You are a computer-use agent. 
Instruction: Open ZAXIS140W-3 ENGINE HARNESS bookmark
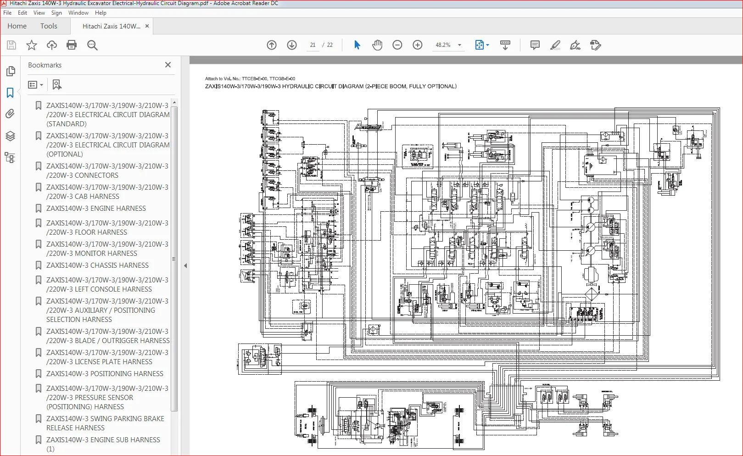click(x=96, y=208)
